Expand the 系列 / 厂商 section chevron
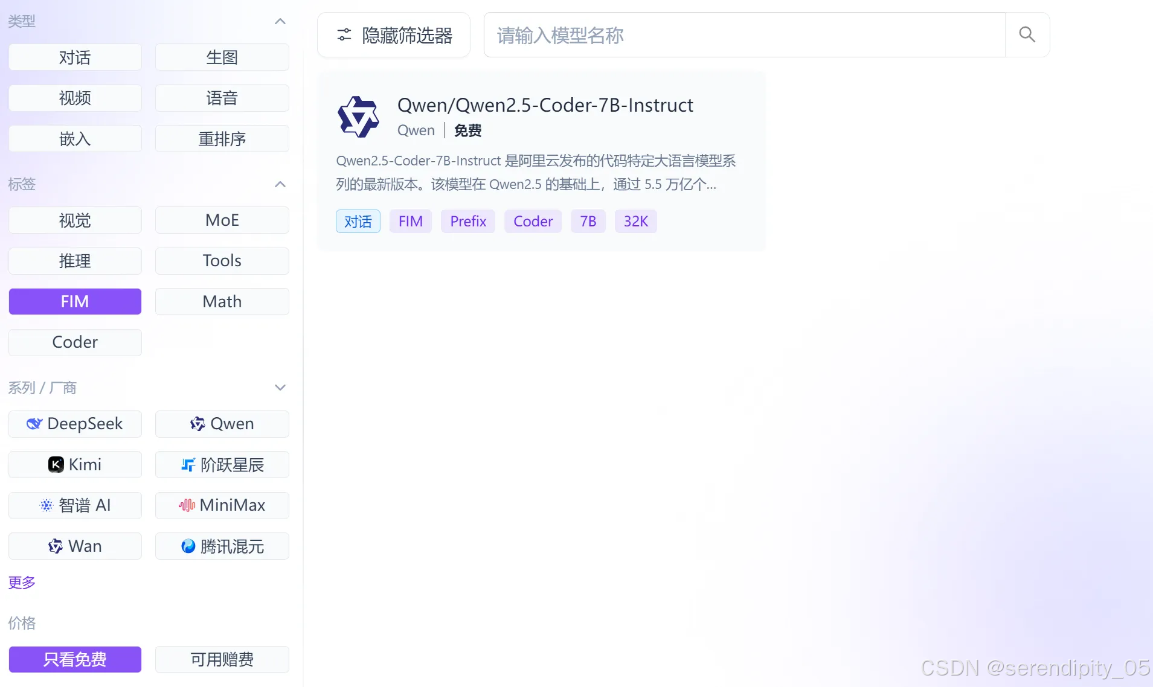 pyautogui.click(x=280, y=388)
